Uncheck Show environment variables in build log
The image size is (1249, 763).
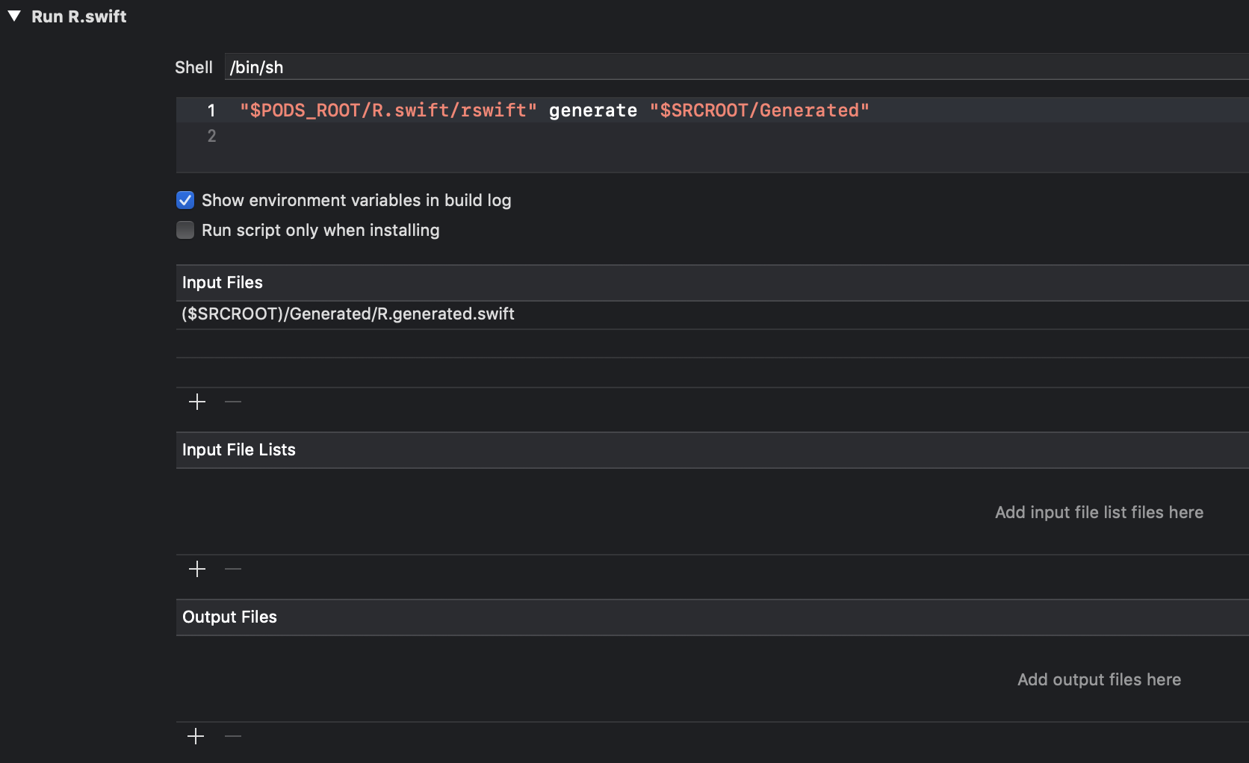[x=185, y=200]
